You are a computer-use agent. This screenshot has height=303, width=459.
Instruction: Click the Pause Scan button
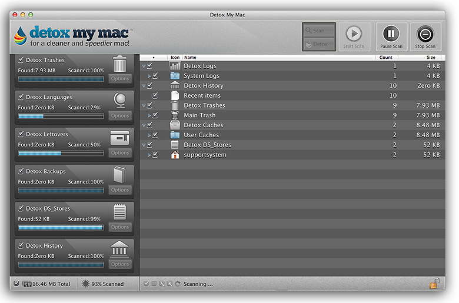pos(391,37)
